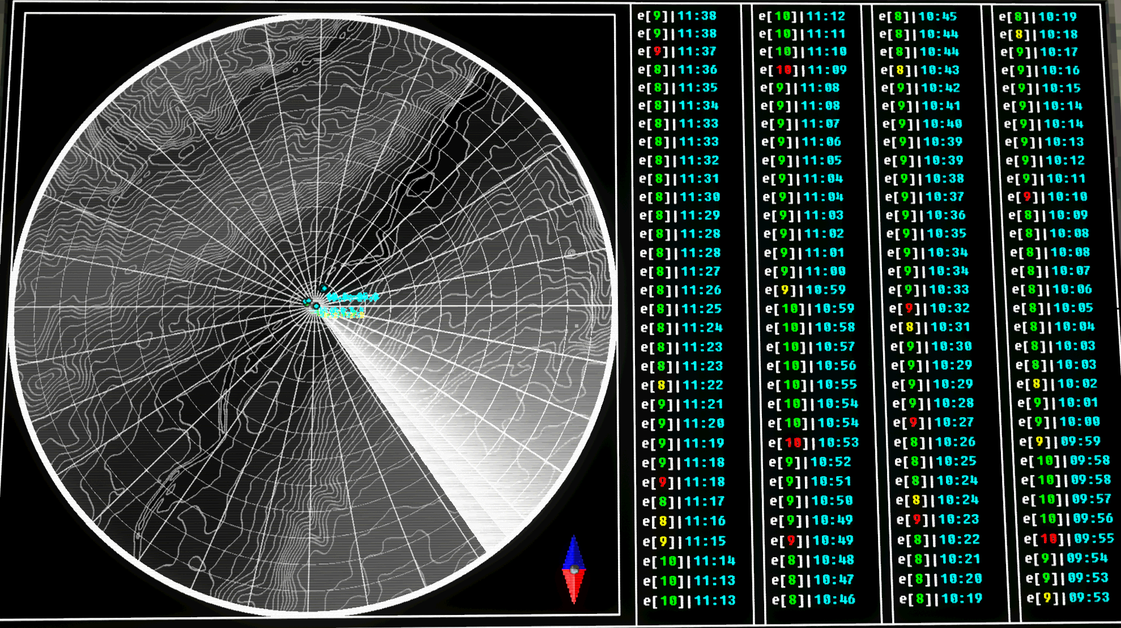Image resolution: width=1121 pixels, height=628 pixels.
Task: Select the red e[10]|11:09 entry
Action: point(803,70)
